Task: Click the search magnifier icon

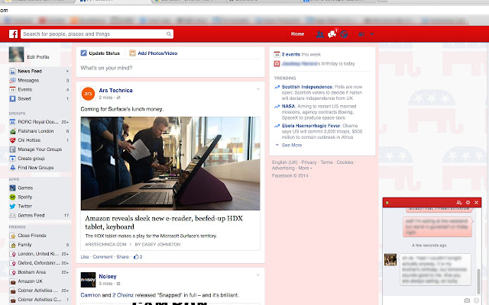Action: (169, 34)
